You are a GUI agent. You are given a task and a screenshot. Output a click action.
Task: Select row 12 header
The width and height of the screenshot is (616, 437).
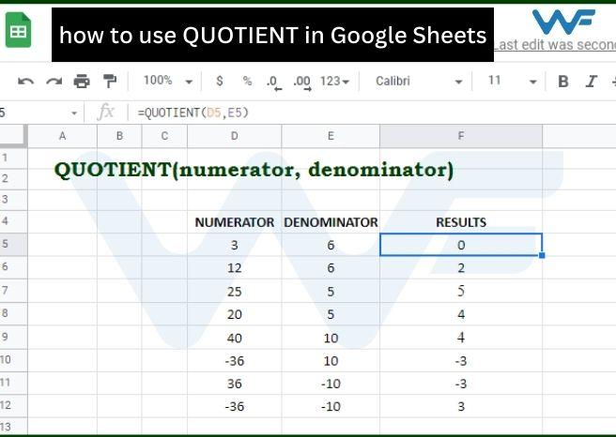pyautogui.click(x=14, y=406)
